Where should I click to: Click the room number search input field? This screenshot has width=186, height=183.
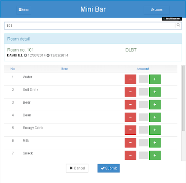pyautogui.click(x=90, y=26)
